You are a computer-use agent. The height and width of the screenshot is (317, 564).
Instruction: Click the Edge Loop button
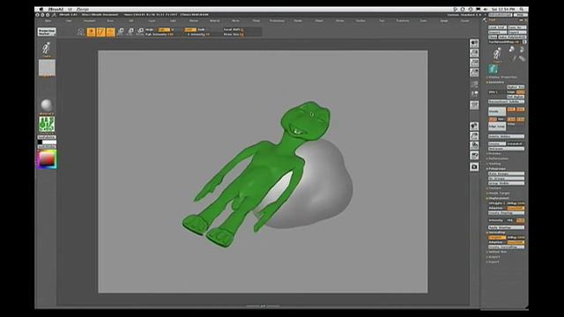[497, 127]
